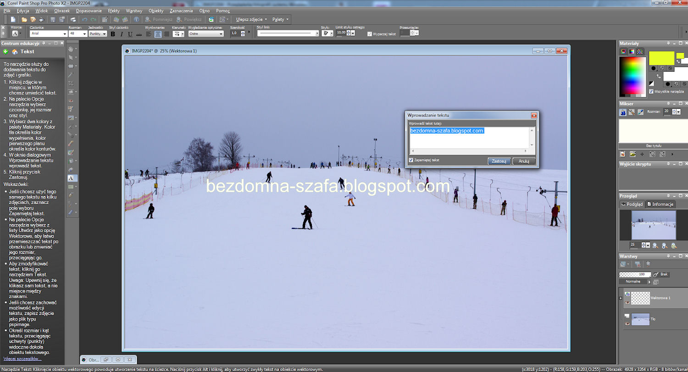Pick a color from the rainbow spectrum
This screenshot has height=372, width=688.
coord(632,77)
